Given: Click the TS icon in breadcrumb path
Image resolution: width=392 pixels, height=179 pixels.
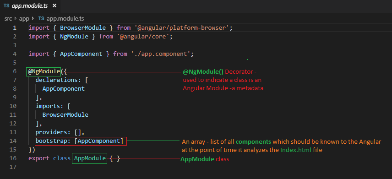Looking at the screenshot, I should tap(41, 18).
